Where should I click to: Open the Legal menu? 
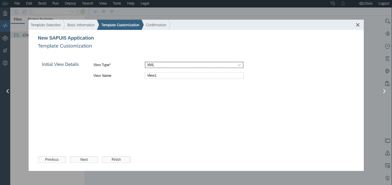[x=145, y=3]
